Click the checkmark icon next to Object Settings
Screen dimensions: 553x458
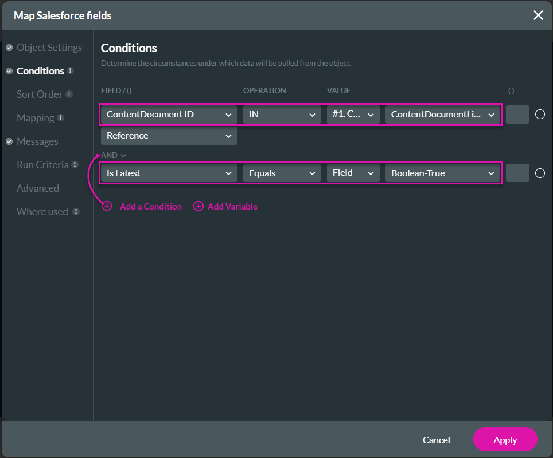pyautogui.click(x=10, y=48)
